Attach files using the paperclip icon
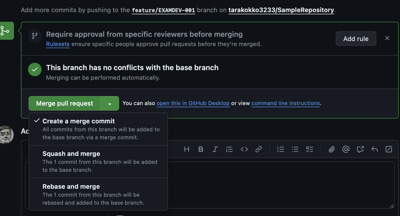Viewport: 400px width, 216px height. tap(331, 149)
